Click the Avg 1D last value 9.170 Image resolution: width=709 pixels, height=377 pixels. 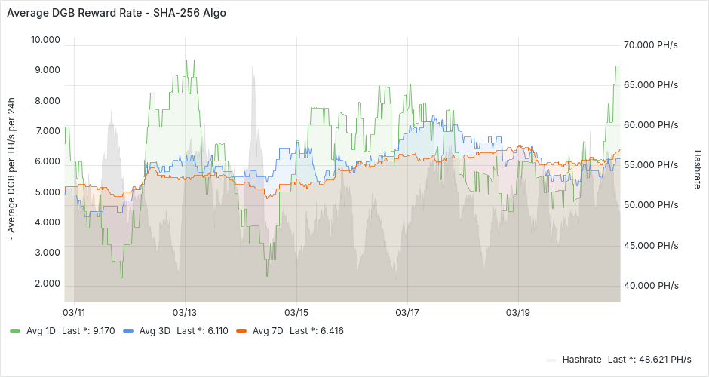pyautogui.click(x=103, y=330)
